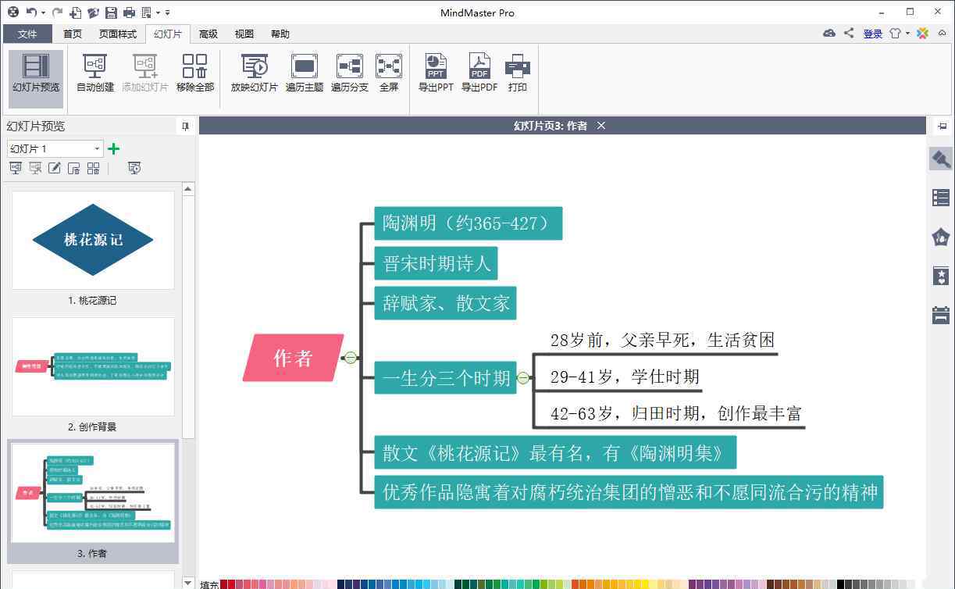
Task: Click the slide list scrollbar up arrow
Action: 188,189
